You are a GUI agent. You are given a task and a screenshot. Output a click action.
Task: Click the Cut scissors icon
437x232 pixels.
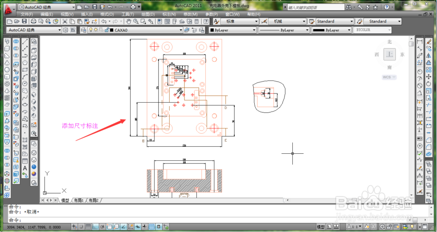(x=65, y=21)
